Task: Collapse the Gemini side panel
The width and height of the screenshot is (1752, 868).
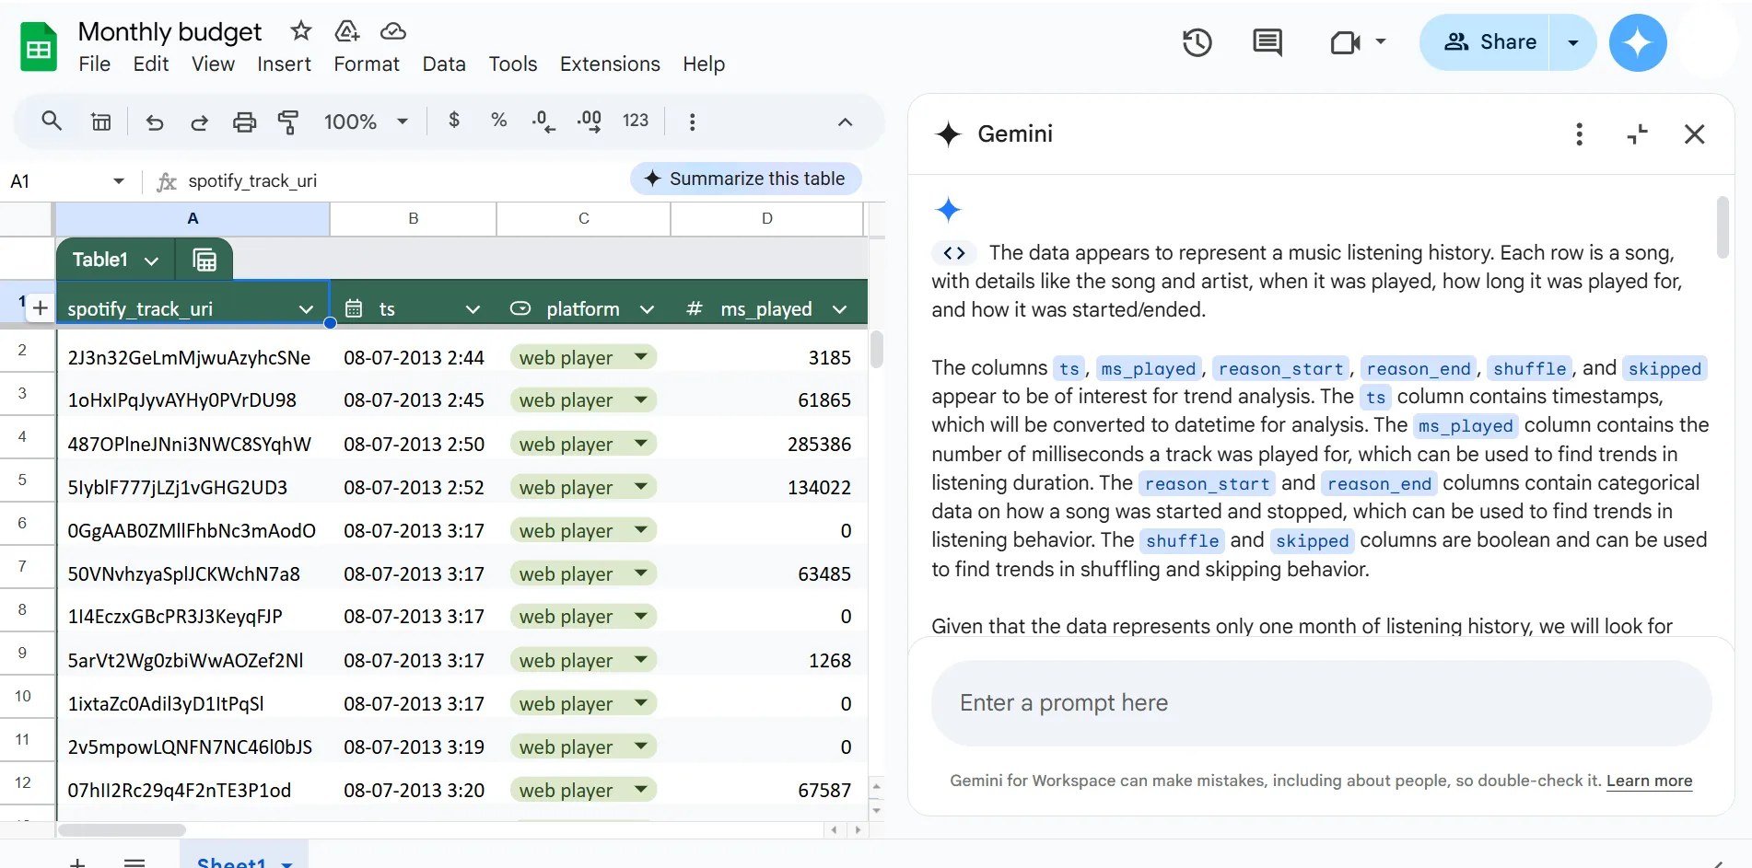Action: 1637,134
